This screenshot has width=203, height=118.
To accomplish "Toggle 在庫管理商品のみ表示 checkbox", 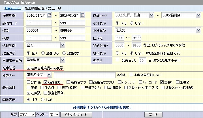I will tap(28, 68).
